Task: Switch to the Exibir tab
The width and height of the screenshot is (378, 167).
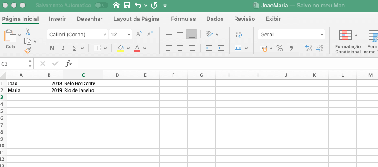Action: click(273, 19)
